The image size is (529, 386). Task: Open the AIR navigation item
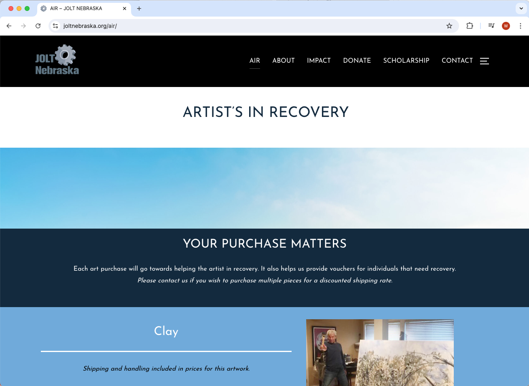point(255,61)
